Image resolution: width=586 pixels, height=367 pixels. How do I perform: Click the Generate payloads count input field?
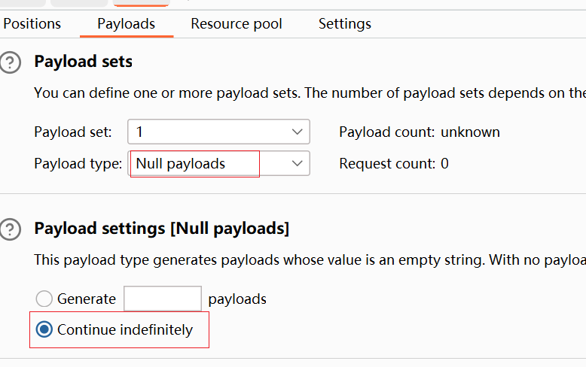pyautogui.click(x=162, y=299)
